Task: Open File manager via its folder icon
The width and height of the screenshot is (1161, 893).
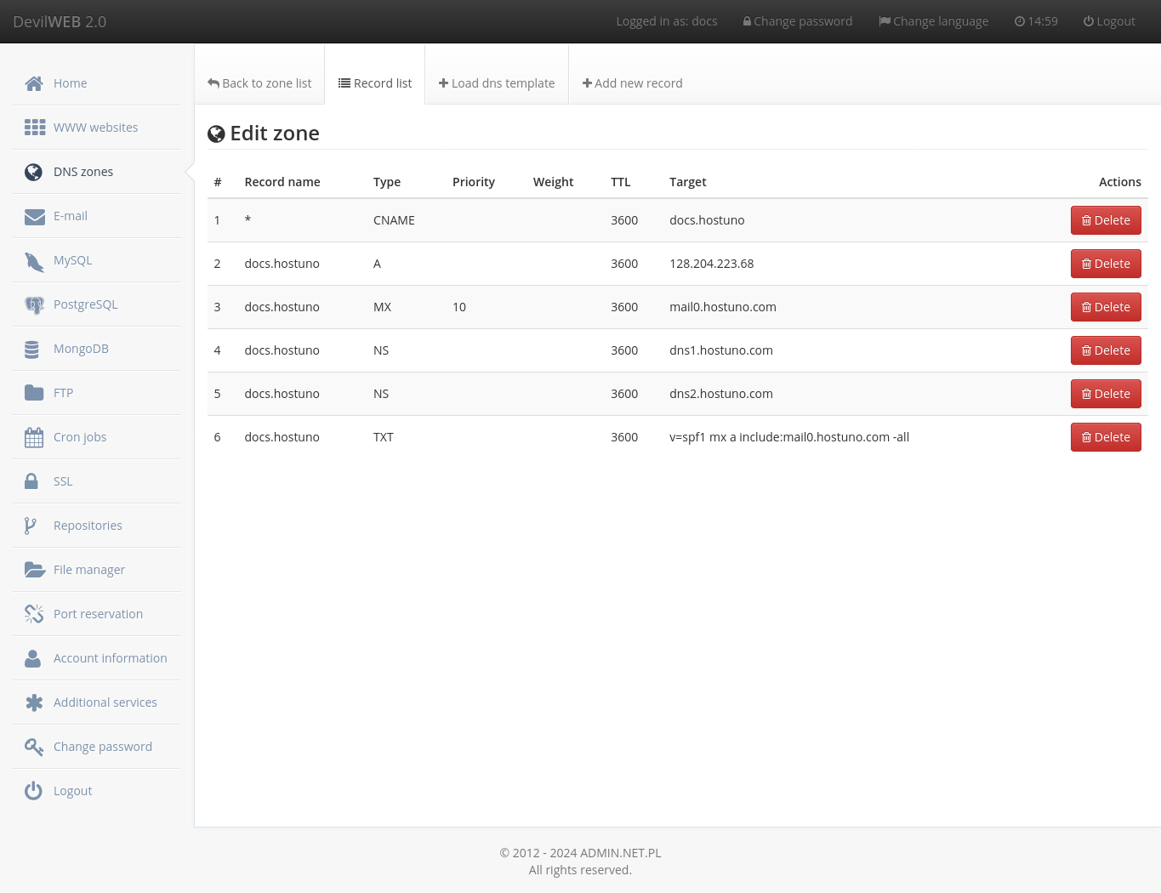Action: (35, 569)
